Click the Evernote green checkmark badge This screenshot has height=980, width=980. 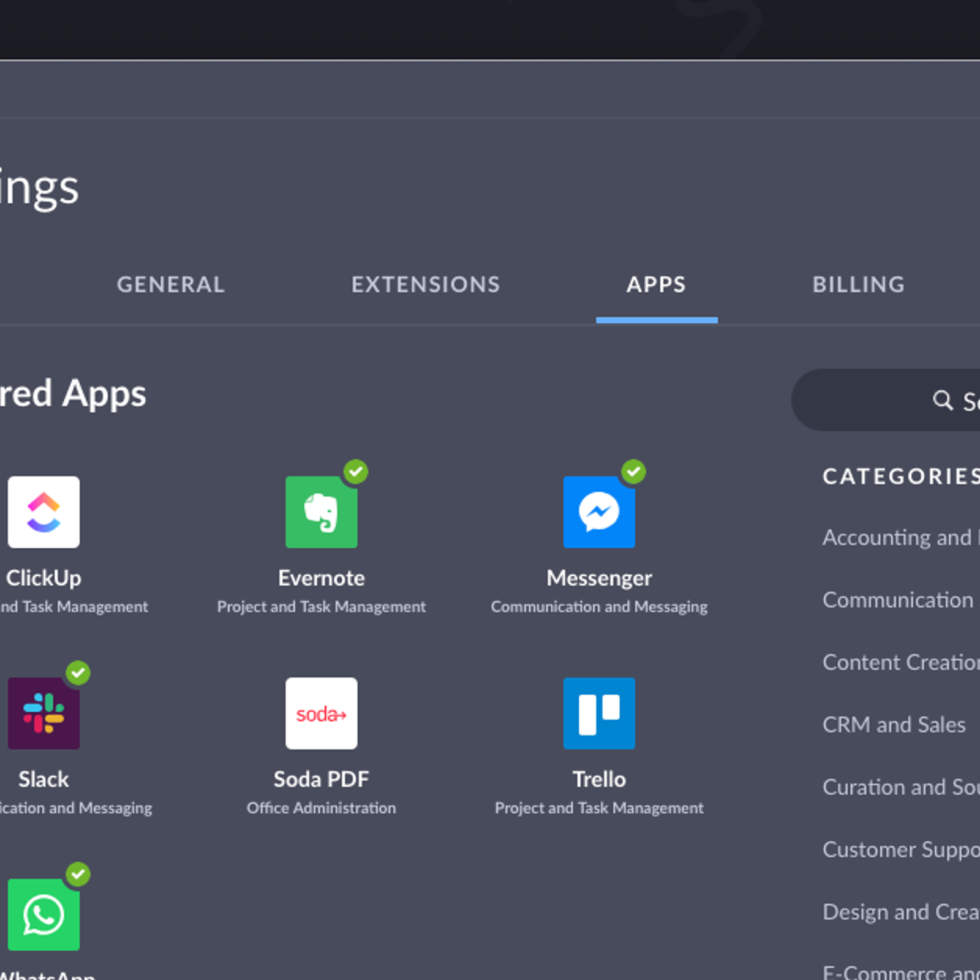(x=356, y=472)
